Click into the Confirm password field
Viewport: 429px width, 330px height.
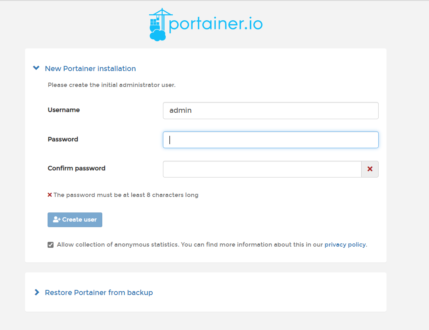(262, 169)
